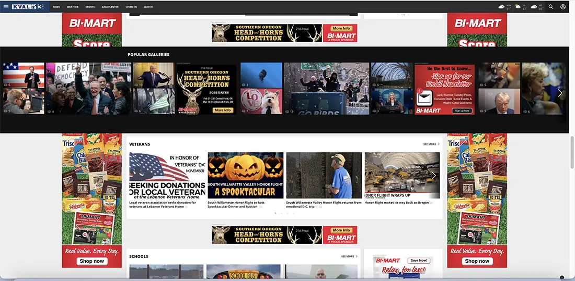This screenshot has width=575, height=281.
Task: Select second Veterans carousel page dot
Action: pos(281,213)
